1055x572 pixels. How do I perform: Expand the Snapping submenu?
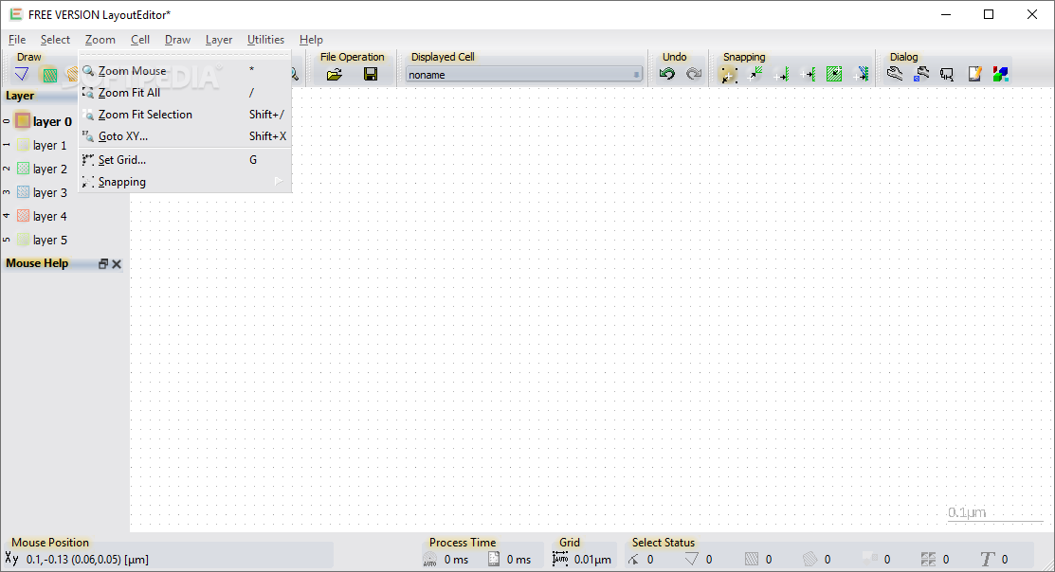[185, 182]
